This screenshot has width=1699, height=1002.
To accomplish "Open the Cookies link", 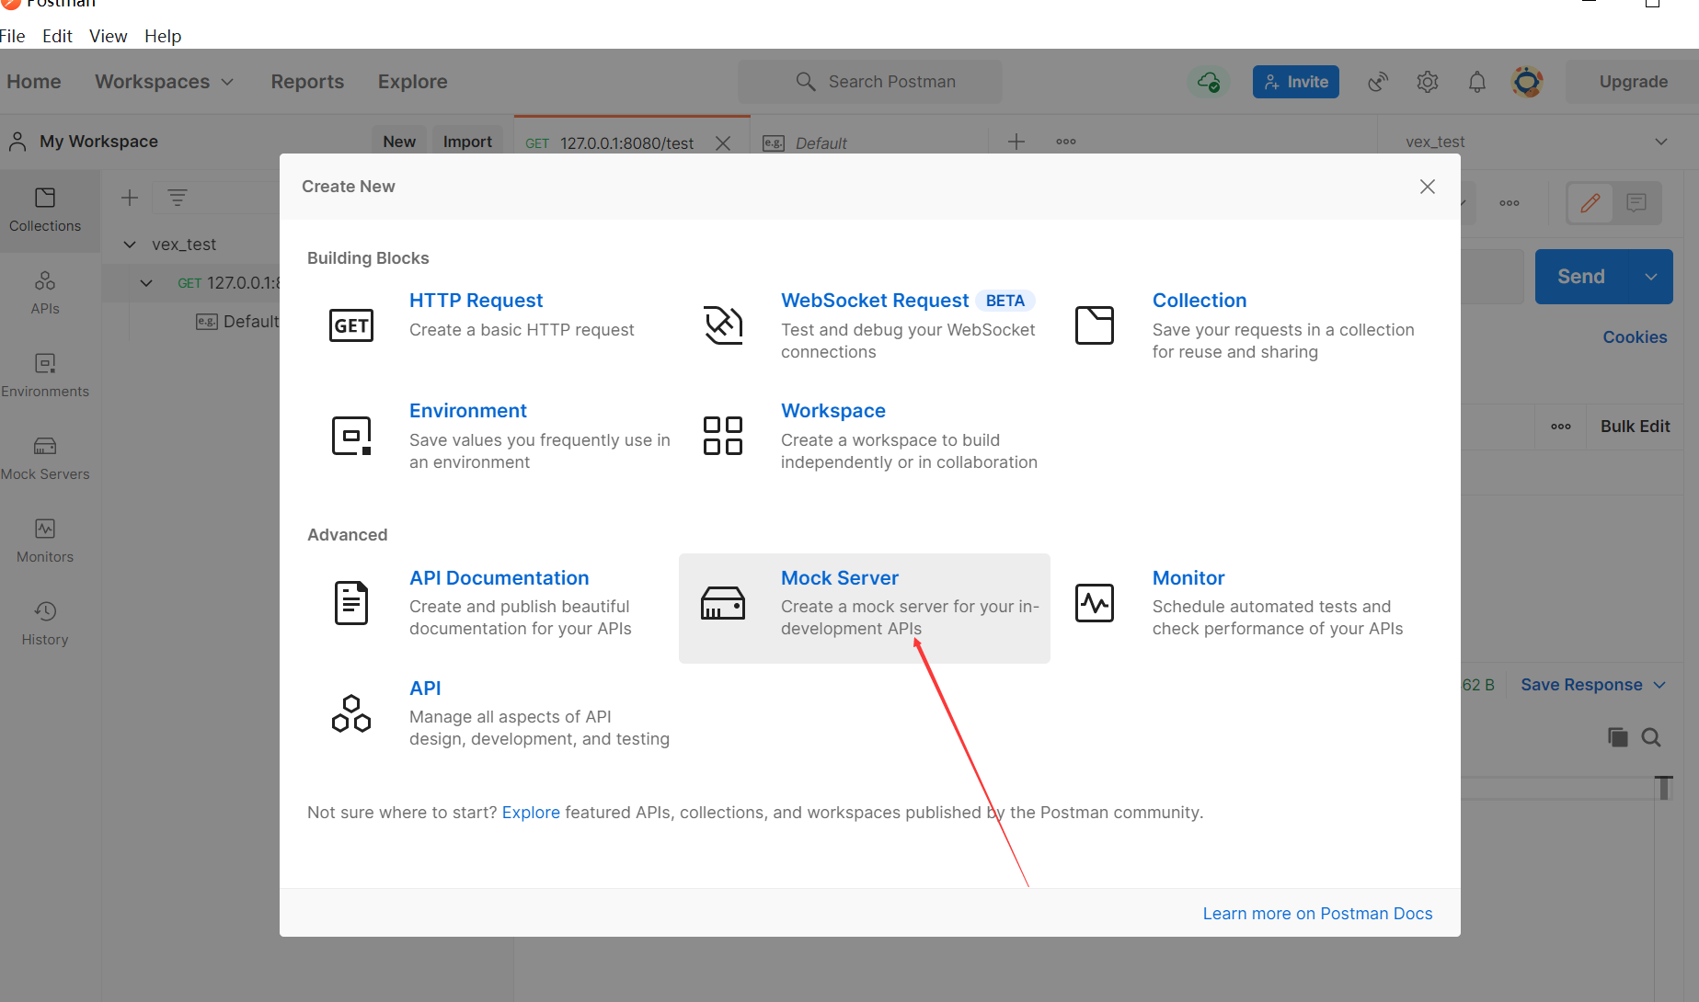I will 1635,337.
